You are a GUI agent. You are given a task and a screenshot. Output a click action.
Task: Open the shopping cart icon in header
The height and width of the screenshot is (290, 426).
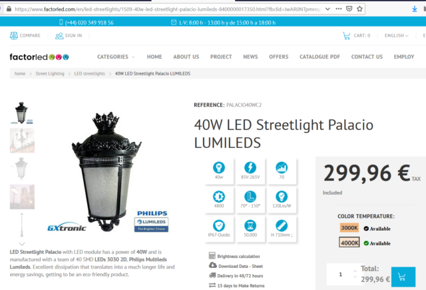point(346,36)
